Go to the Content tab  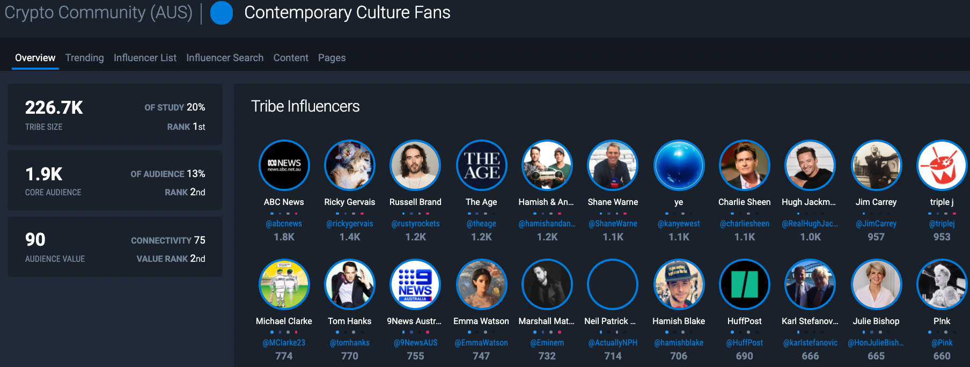(x=291, y=57)
